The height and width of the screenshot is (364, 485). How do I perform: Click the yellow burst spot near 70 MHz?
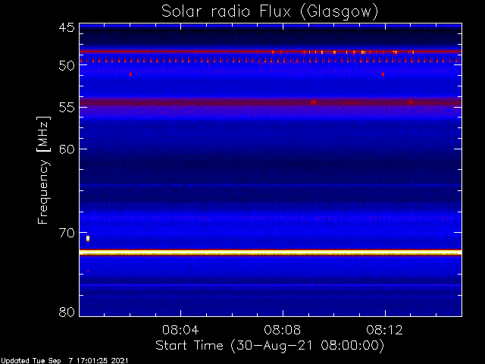pos(88,238)
